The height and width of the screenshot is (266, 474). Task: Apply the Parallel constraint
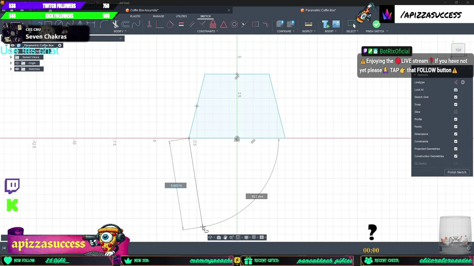pyautogui.click(x=191, y=24)
